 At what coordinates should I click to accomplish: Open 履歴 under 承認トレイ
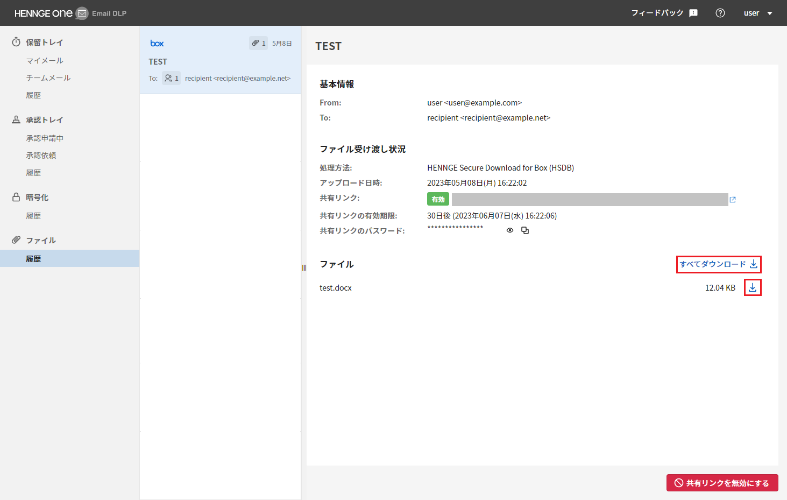[x=33, y=173]
